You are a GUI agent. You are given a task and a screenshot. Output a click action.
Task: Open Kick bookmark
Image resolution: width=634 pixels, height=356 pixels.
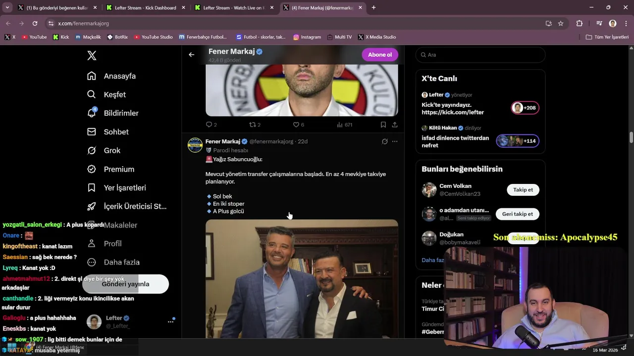click(61, 37)
